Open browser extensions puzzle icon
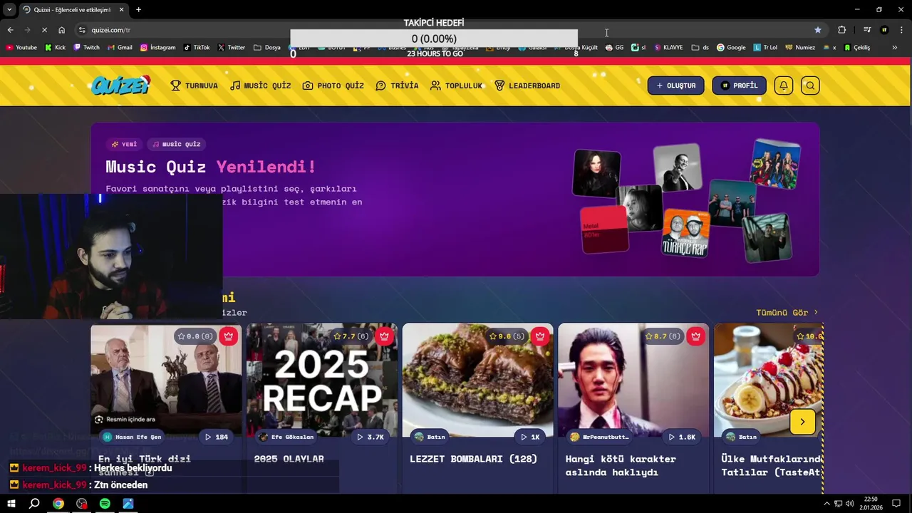This screenshot has height=513, width=912. tap(842, 30)
